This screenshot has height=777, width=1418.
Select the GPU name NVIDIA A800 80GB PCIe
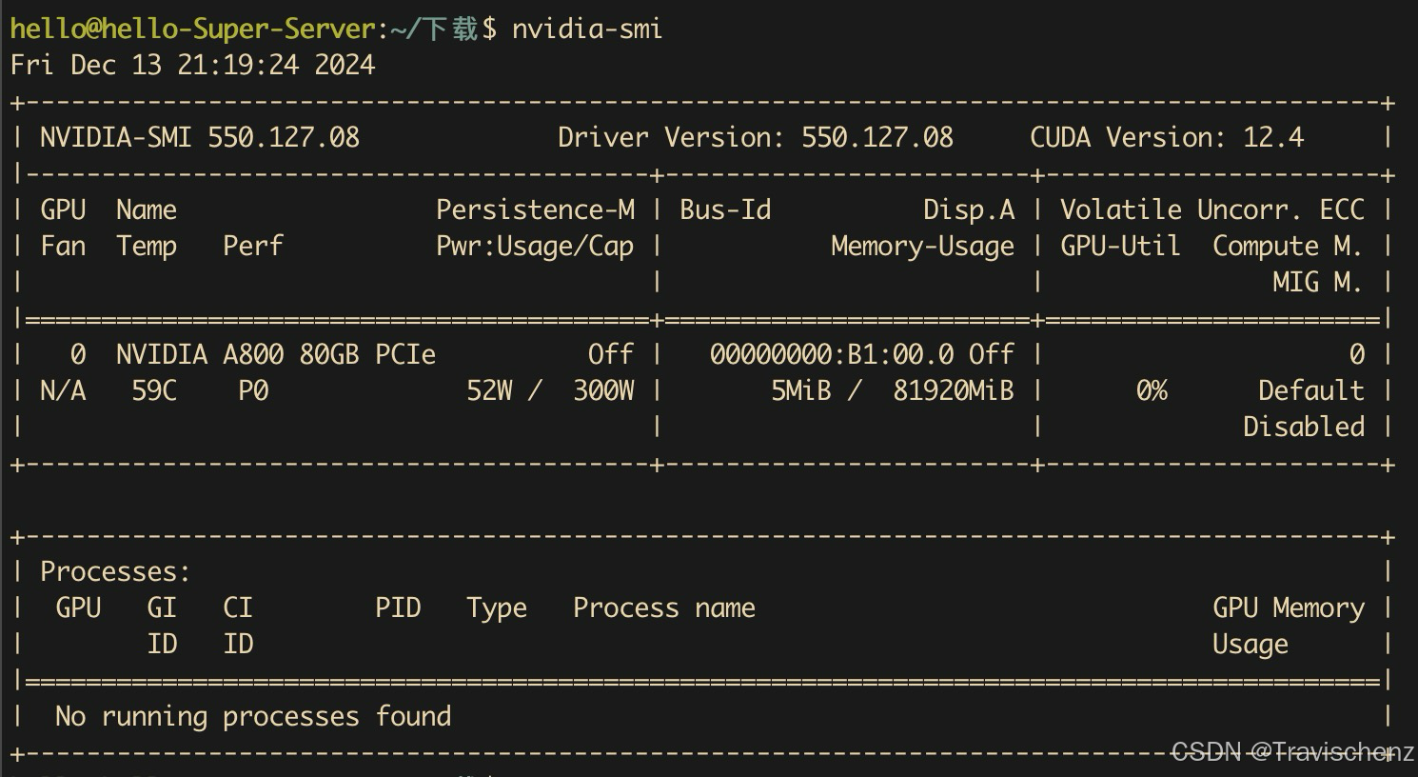276,354
